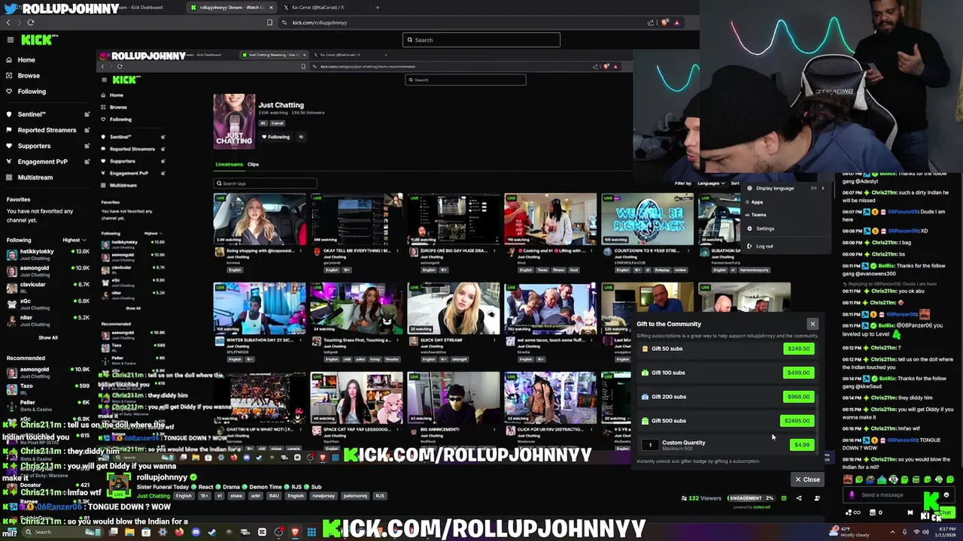
Task: Click the share icon in address bar
Action: [x=651, y=23]
